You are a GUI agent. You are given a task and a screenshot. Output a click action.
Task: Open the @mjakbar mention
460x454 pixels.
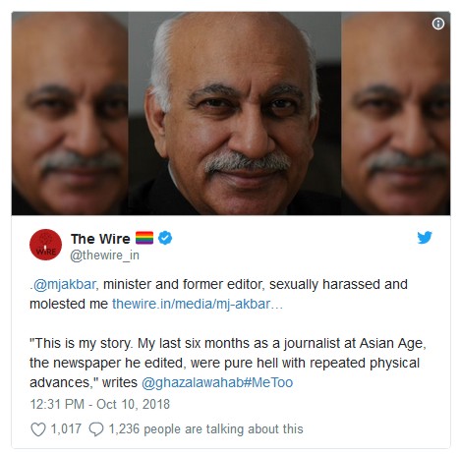click(x=65, y=284)
